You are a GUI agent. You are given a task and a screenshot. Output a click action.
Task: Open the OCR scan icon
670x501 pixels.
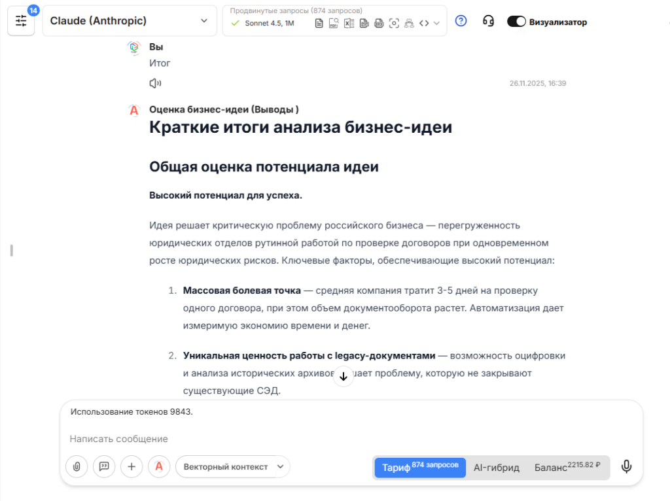point(394,23)
